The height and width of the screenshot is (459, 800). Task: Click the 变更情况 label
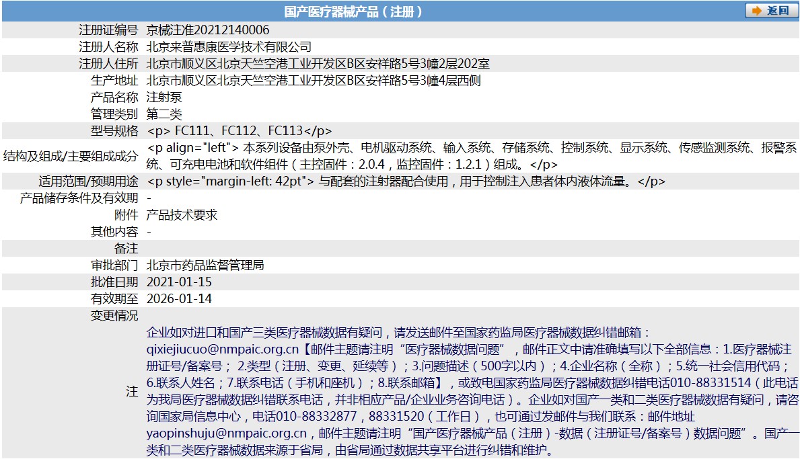114,316
